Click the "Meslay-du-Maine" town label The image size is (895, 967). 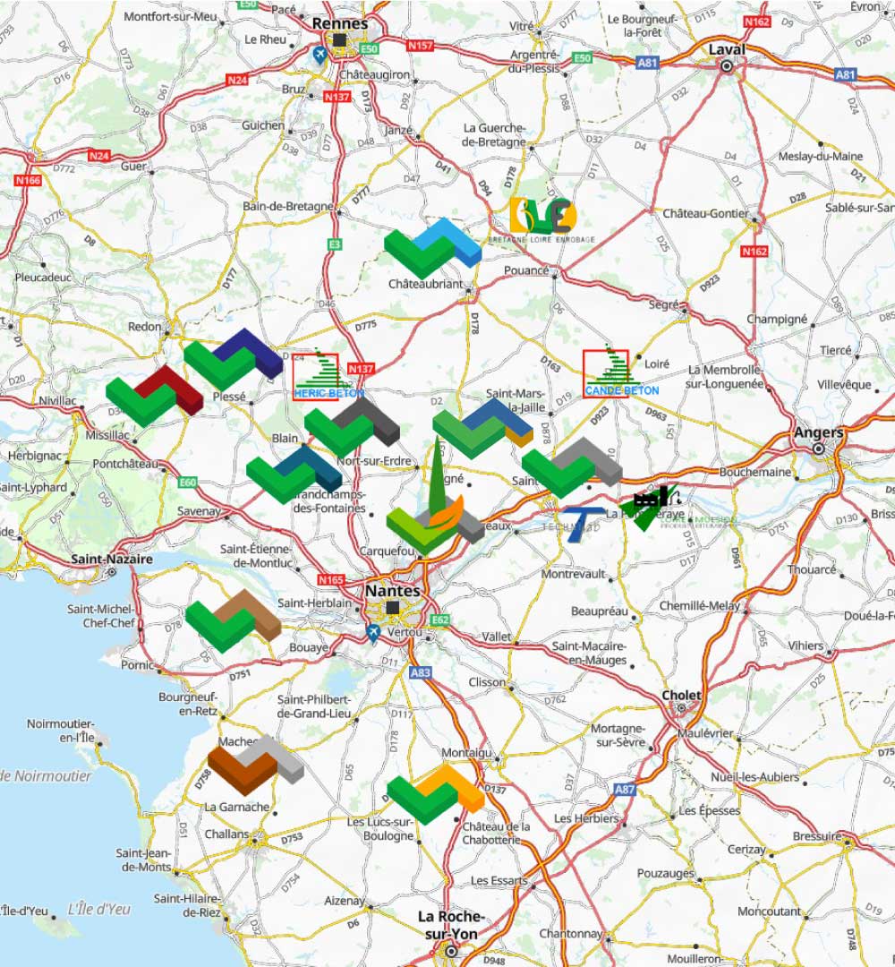[821, 157]
